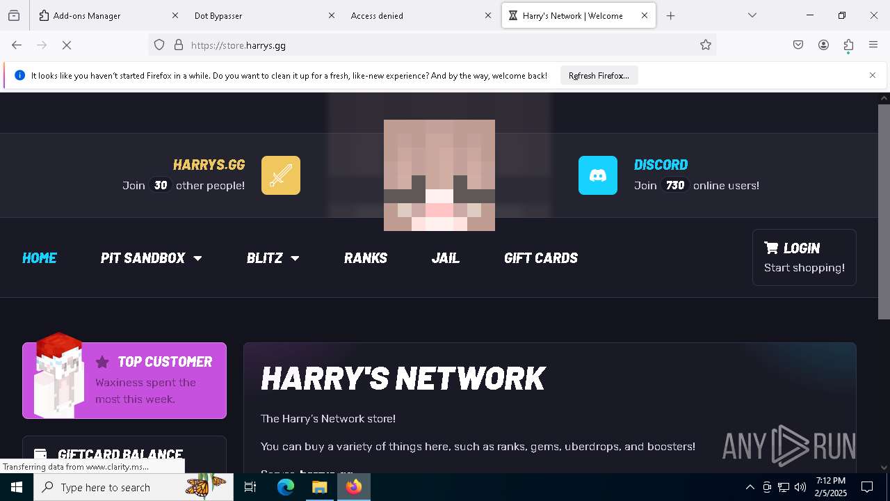Click the scrollbar down arrow
890x501 pixels.
[x=884, y=468]
